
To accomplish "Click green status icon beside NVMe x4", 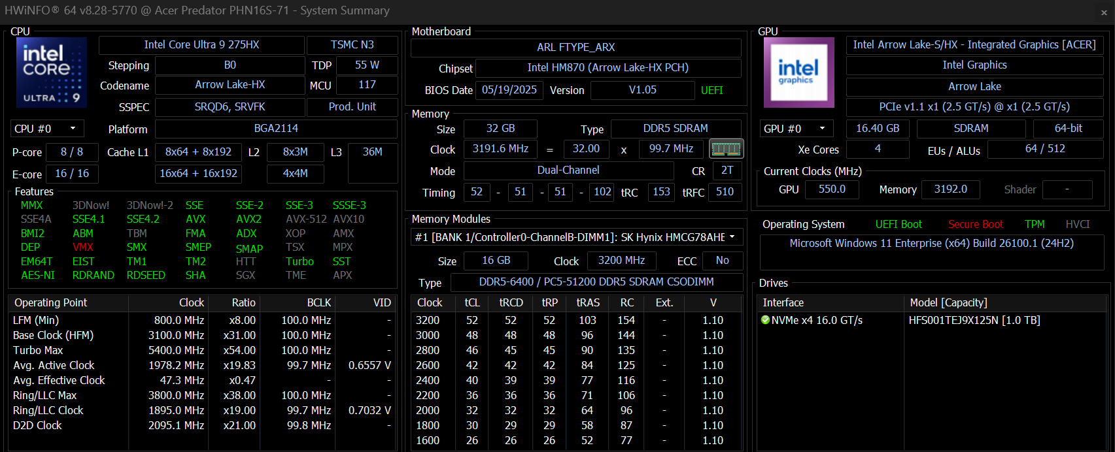I will 765,320.
